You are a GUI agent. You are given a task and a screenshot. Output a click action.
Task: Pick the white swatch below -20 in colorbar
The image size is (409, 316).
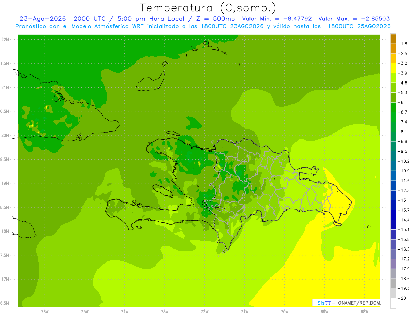393,303
